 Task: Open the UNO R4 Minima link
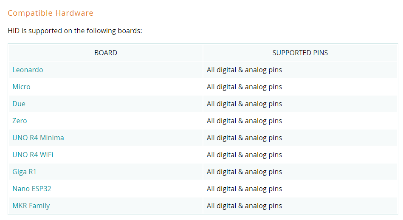point(38,138)
